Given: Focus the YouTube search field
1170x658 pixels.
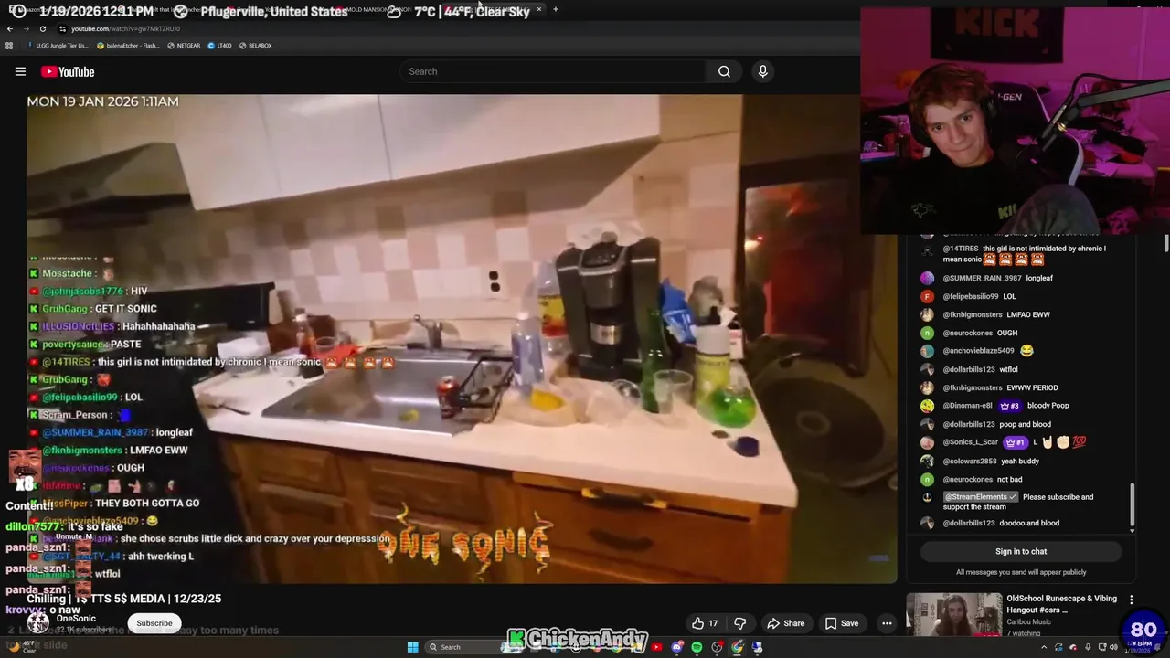Looking at the screenshot, I should (552, 71).
